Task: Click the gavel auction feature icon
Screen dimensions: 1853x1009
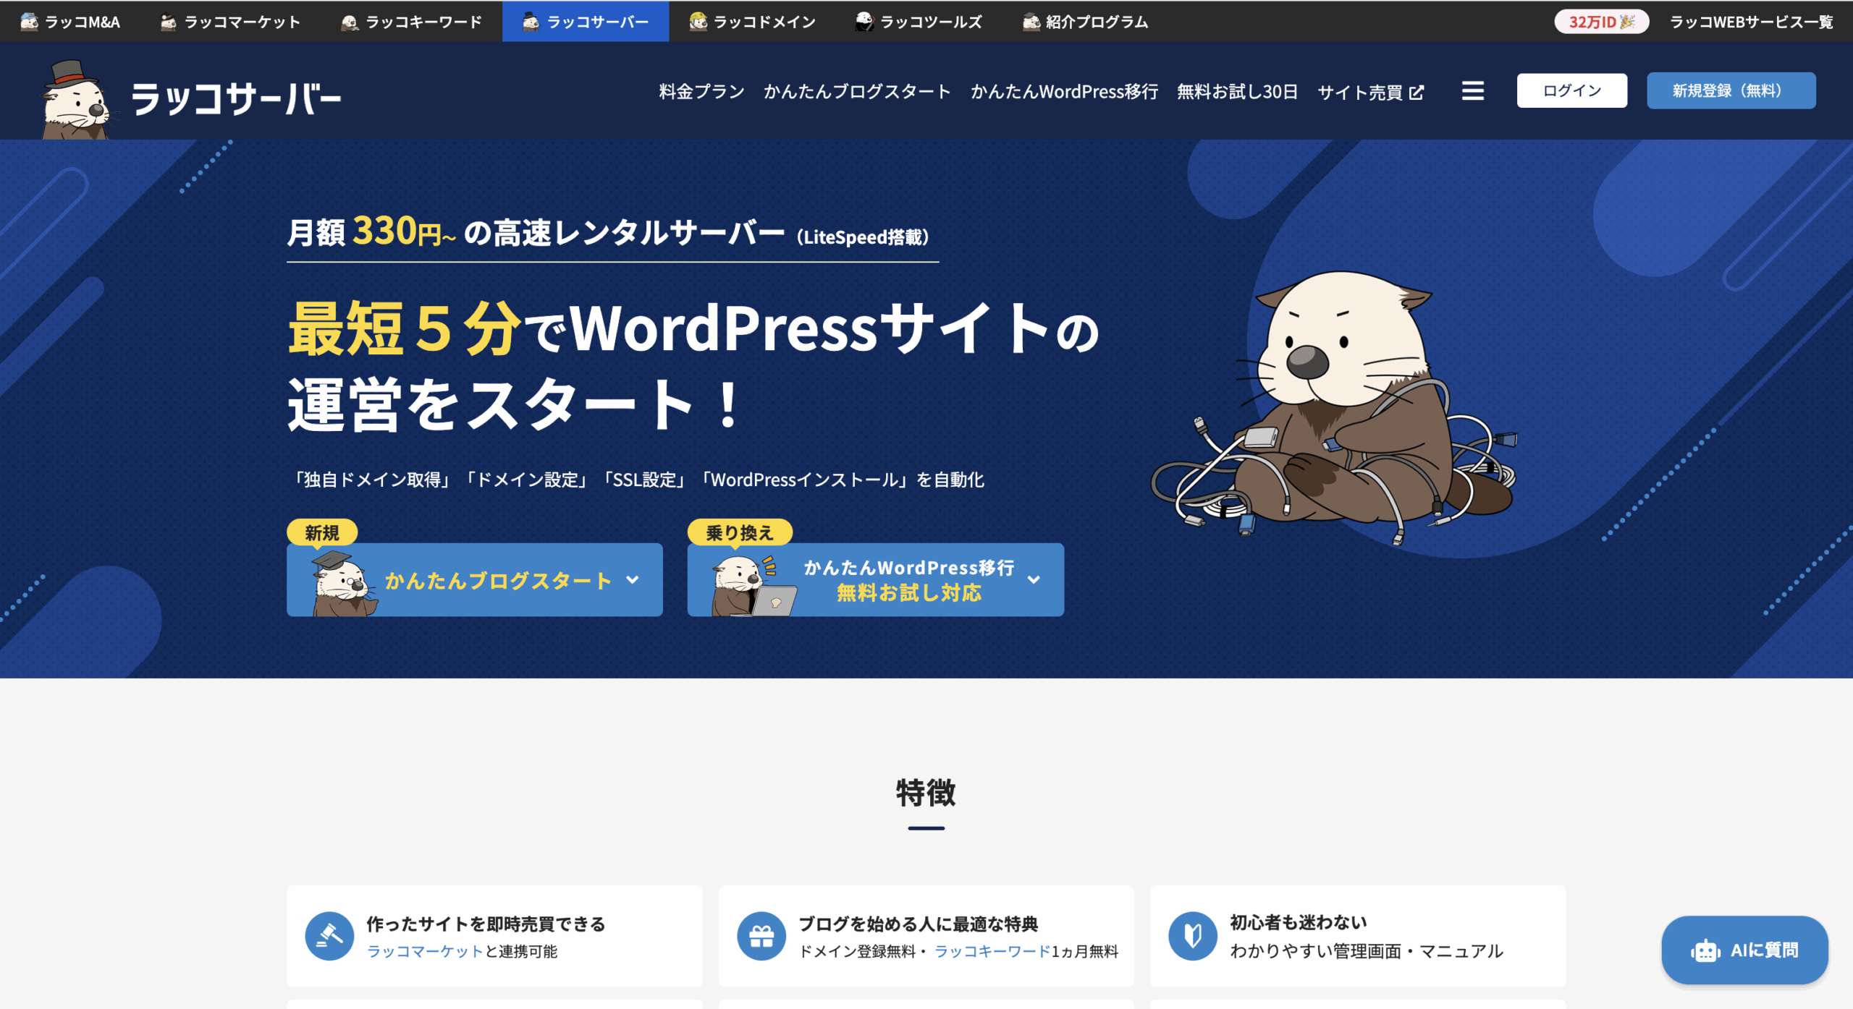Action: pyautogui.click(x=329, y=936)
